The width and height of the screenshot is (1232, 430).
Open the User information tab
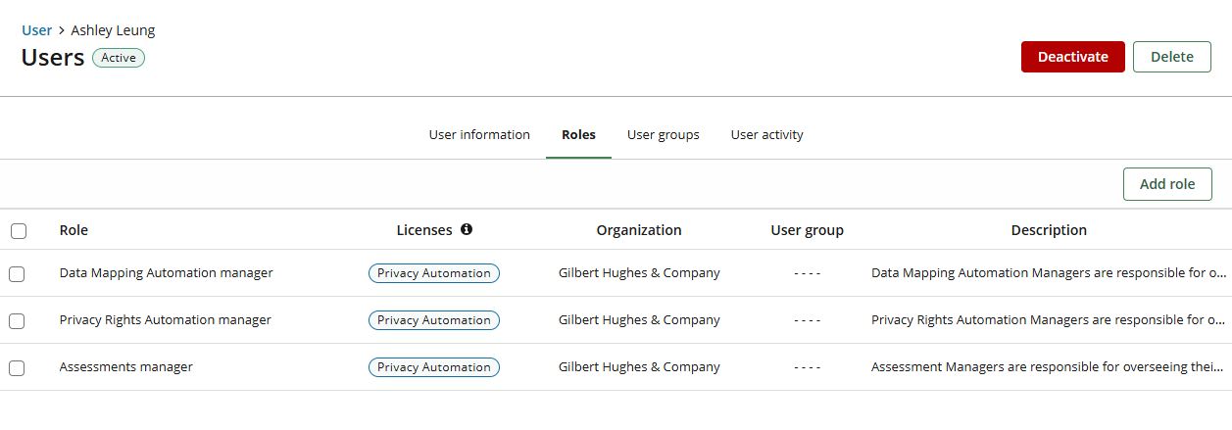479,135
